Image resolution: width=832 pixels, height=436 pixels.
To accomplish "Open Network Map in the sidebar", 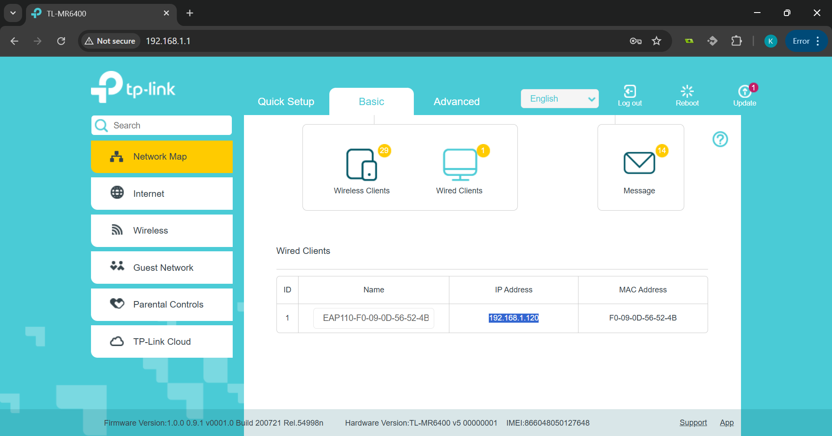I will click(x=162, y=157).
